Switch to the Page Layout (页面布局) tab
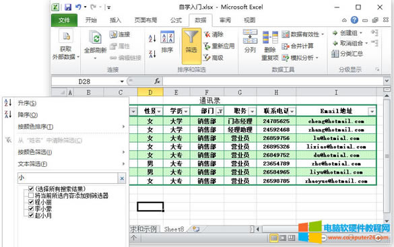 (x=145, y=20)
